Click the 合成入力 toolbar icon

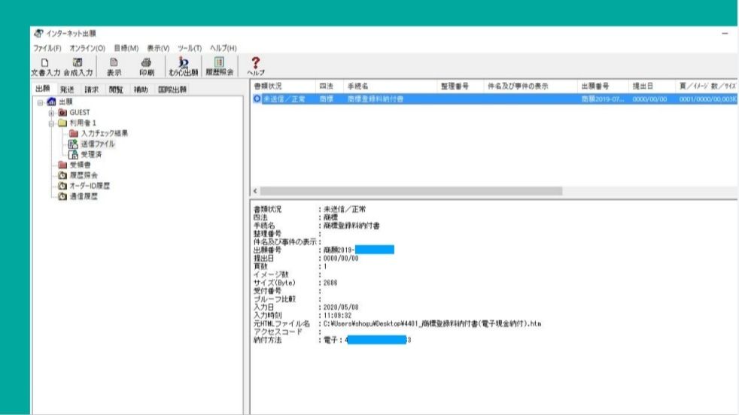78,66
